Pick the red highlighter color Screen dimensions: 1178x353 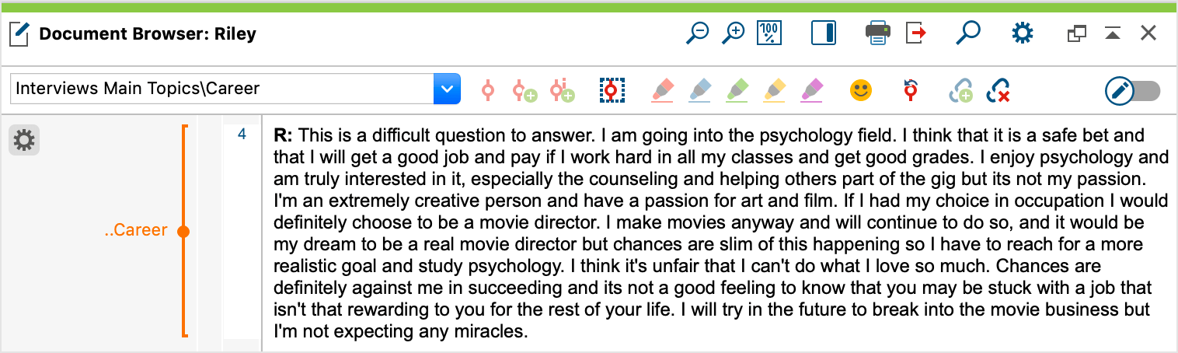(661, 90)
